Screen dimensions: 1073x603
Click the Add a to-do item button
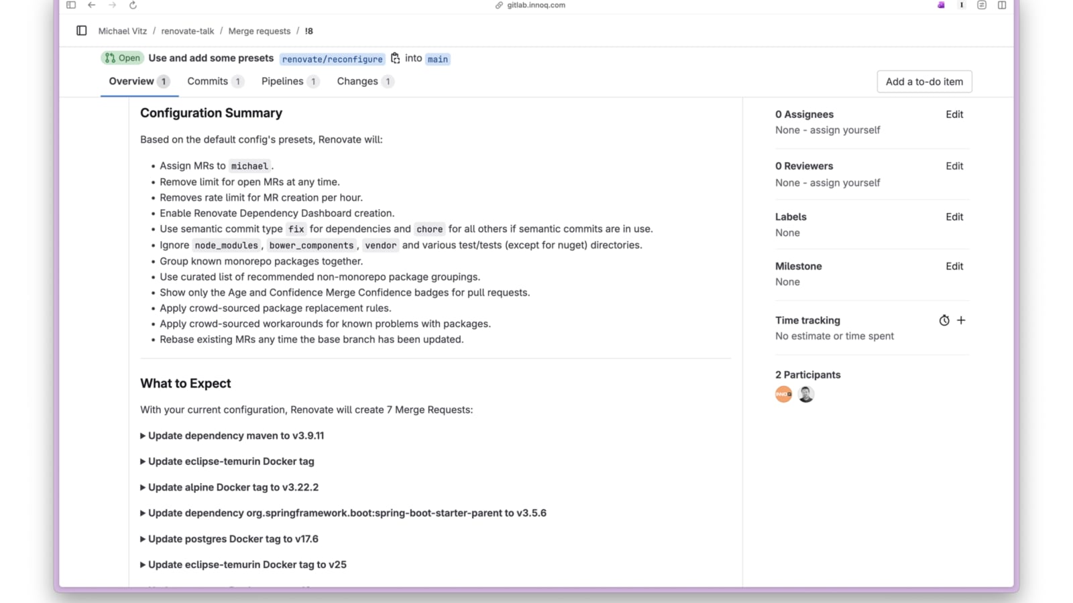click(924, 82)
